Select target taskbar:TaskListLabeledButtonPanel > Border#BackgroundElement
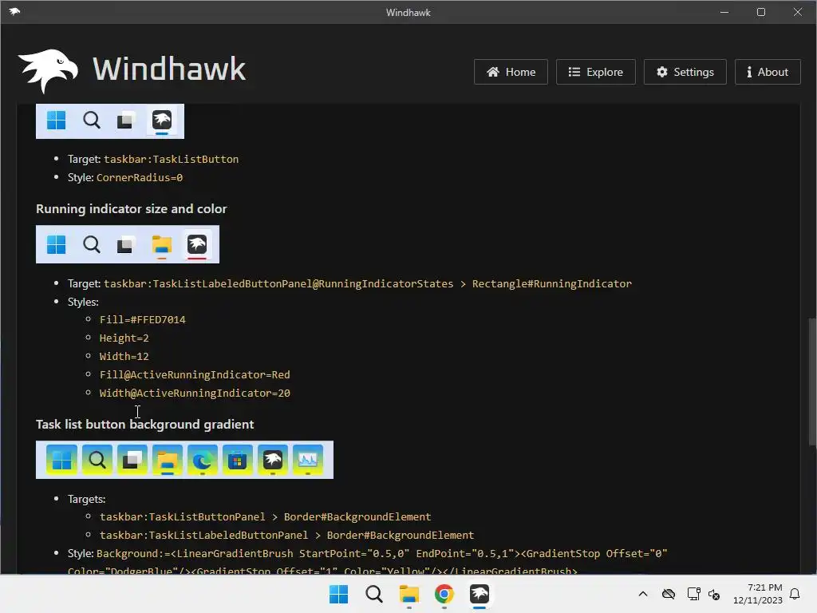 286,535
